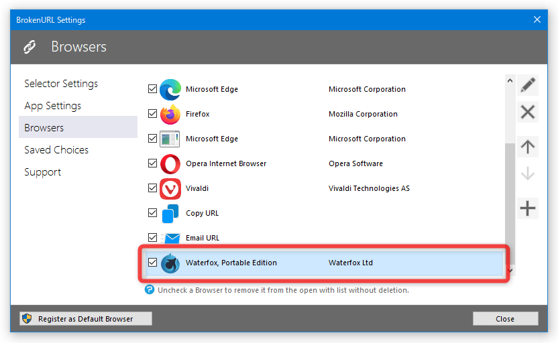Select Copy URL entry text
Image resolution: width=558 pixels, height=343 pixels.
[202, 213]
